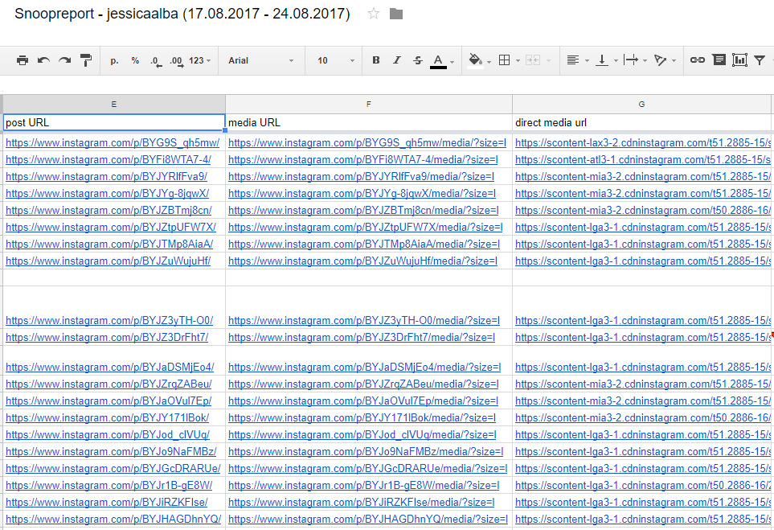This screenshot has width=774, height=530.
Task: Open the 123 more formats dropdown
Action: click(x=200, y=60)
